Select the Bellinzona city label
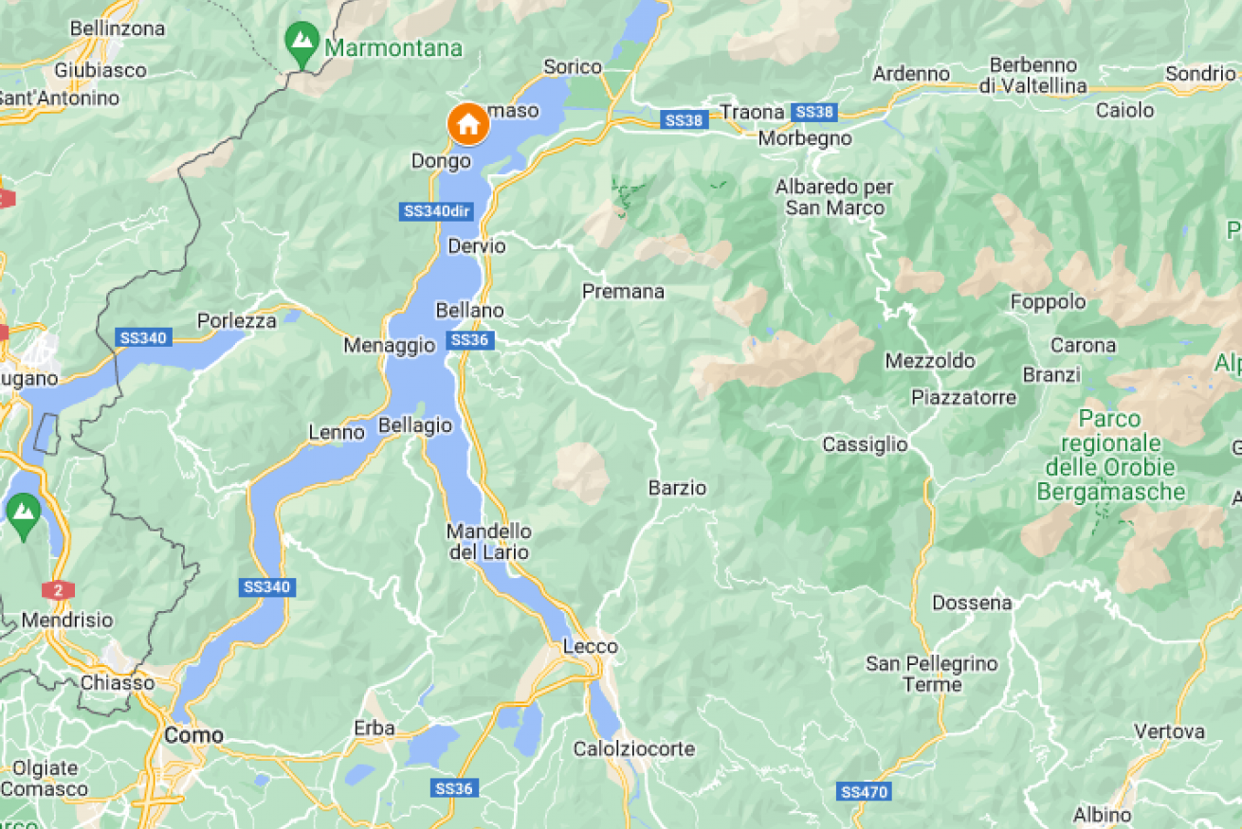This screenshot has width=1242, height=829. [x=118, y=28]
